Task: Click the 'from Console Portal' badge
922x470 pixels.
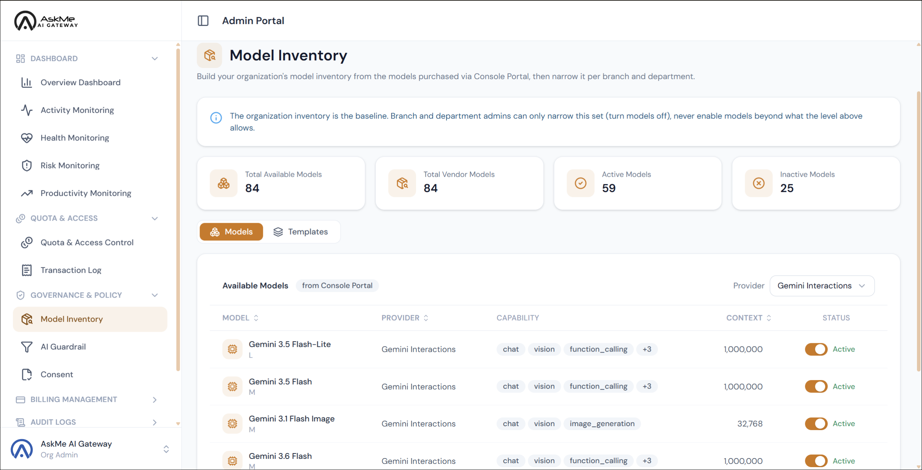Action: pyautogui.click(x=337, y=286)
